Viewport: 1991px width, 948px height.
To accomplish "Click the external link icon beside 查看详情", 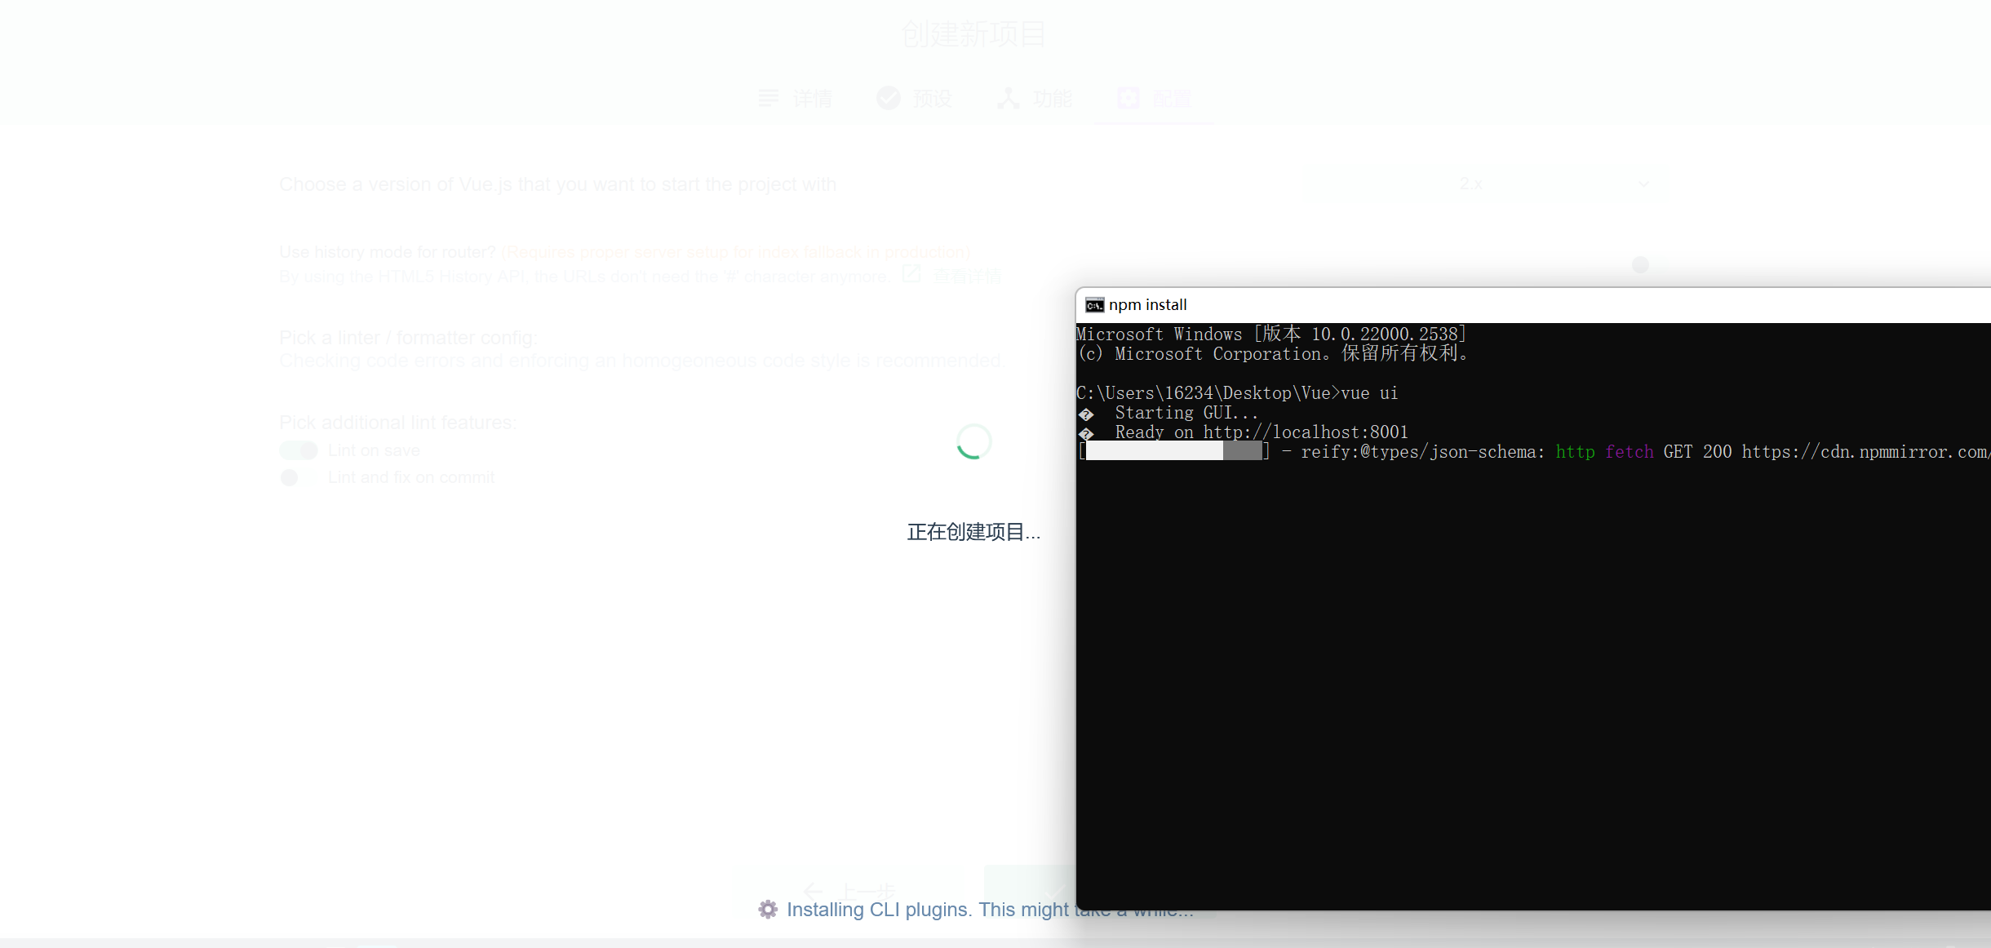I will (x=911, y=275).
